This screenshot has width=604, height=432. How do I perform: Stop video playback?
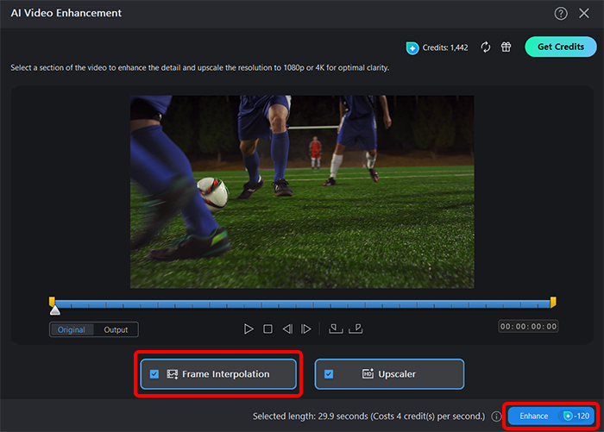(267, 329)
